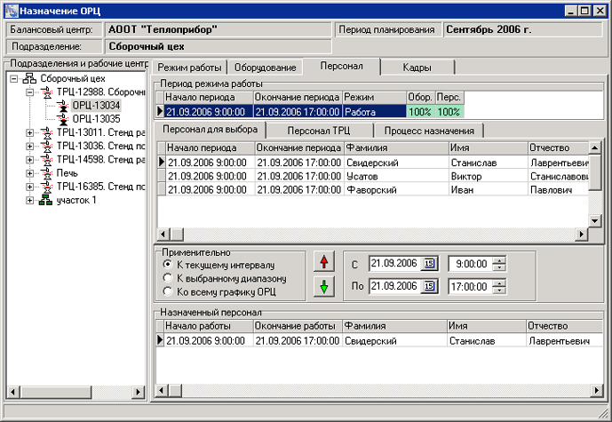Click inside the С date input field
Screen dimensions: 612x422
pos(394,264)
